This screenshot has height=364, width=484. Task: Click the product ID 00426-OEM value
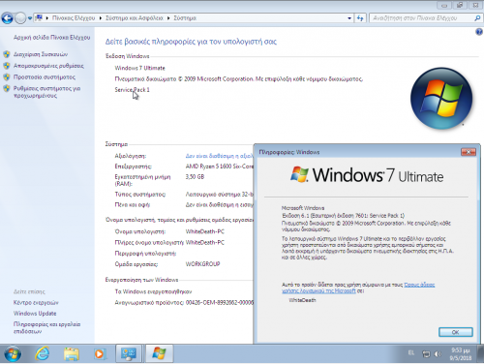220,303
